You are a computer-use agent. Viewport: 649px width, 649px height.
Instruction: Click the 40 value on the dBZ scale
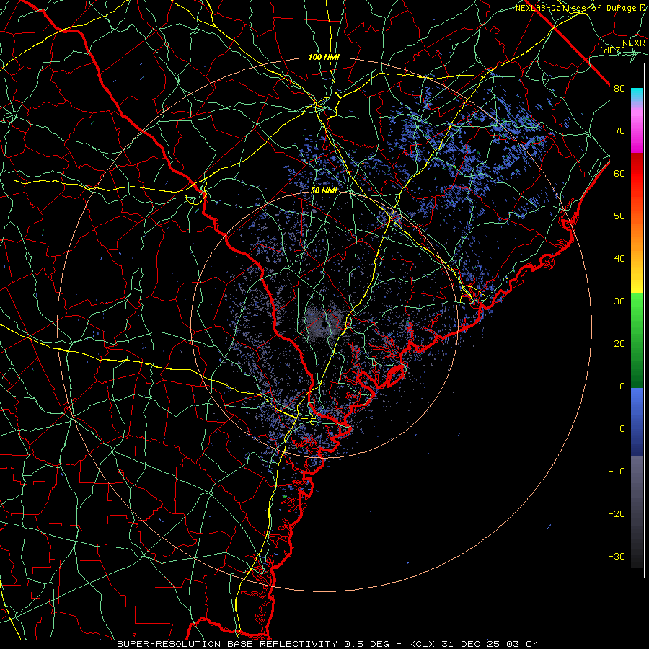pos(619,259)
